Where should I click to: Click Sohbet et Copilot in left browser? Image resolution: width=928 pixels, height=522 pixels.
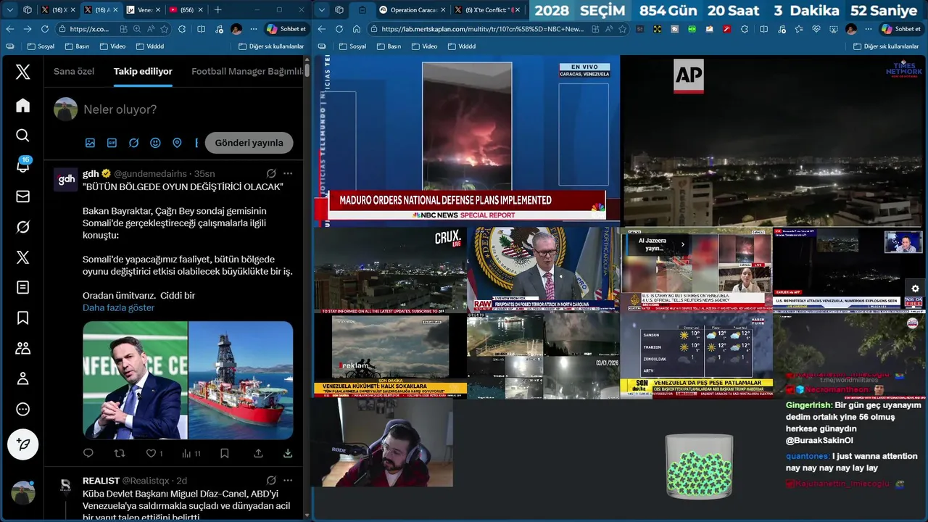pos(286,29)
